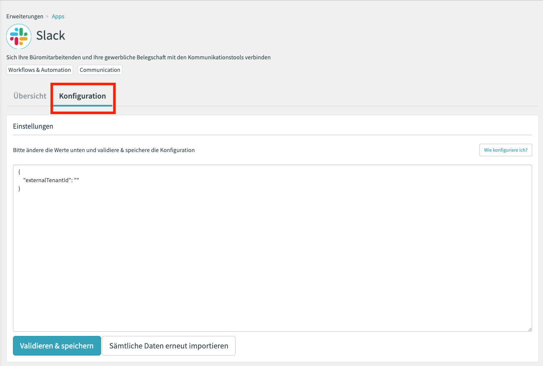Click Validieren & speichern button

point(57,346)
